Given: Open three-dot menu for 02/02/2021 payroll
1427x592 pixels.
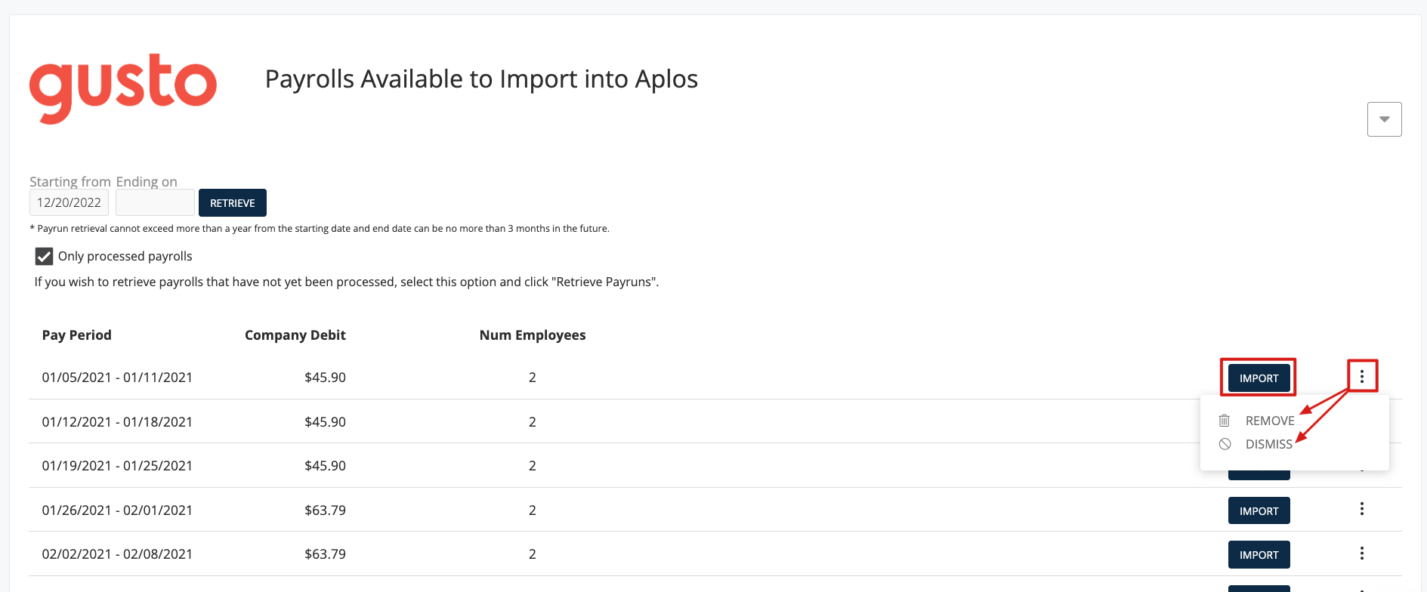Looking at the screenshot, I should click(1362, 553).
